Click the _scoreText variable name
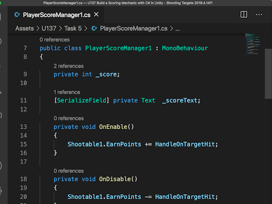The image size is (272, 204). pos(179,101)
